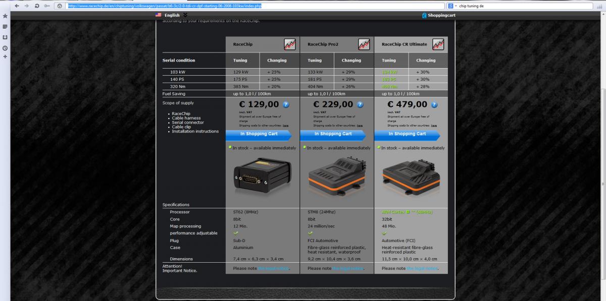Click the RaceChip Pro2 product image
Viewport: 606px width, 301px height.
coord(337,176)
